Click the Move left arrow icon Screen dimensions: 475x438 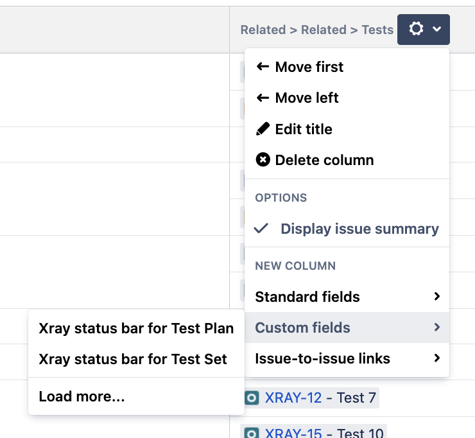tap(263, 98)
